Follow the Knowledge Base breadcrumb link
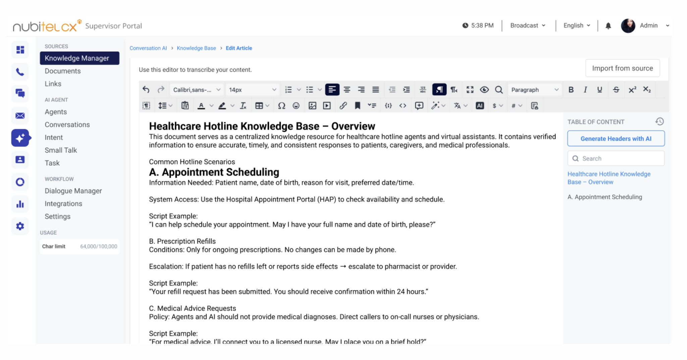The image size is (687, 360). [196, 48]
